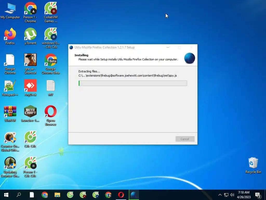Image resolution: width=266 pixels, height=200 pixels.
Task: Cancel the Utilu Firefox Collection installation
Action: point(185,139)
